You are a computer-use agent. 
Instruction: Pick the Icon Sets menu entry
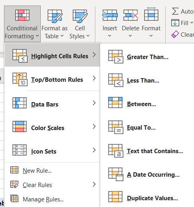[x=52, y=150]
